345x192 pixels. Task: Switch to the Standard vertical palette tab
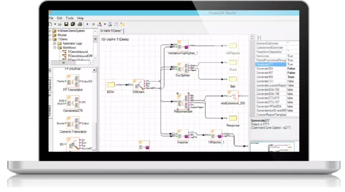coord(50,86)
